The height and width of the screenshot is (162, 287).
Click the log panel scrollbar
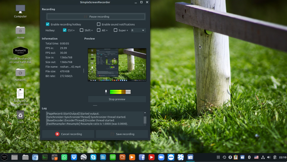(x=145, y=120)
